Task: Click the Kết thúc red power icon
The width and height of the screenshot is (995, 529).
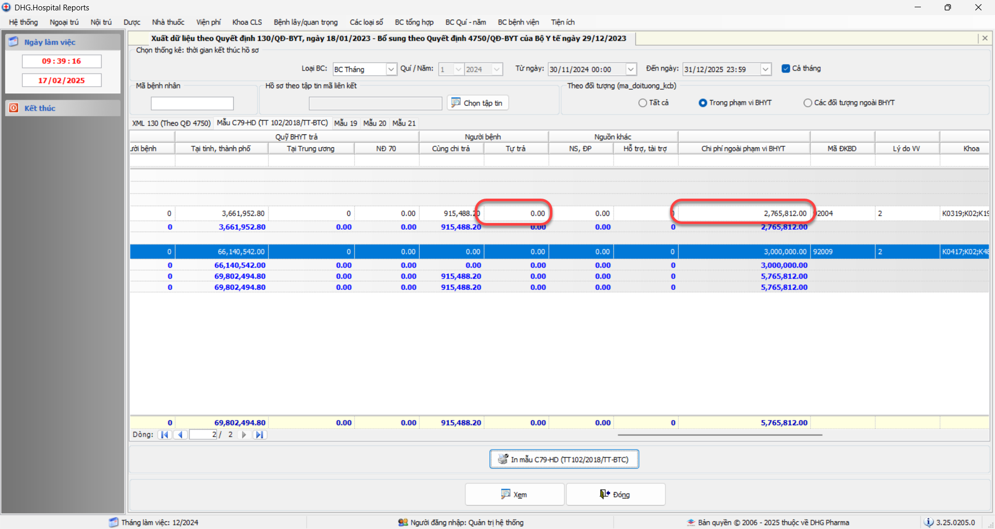Action: tap(13, 108)
